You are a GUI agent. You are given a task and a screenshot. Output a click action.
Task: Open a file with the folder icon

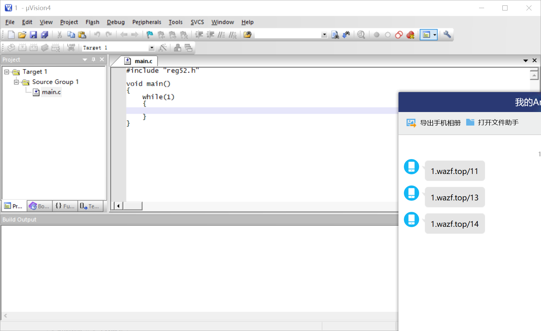point(22,35)
